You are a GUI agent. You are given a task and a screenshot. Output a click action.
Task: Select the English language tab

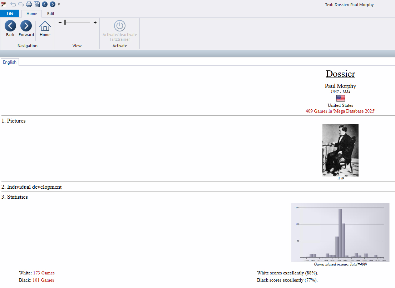(10, 62)
